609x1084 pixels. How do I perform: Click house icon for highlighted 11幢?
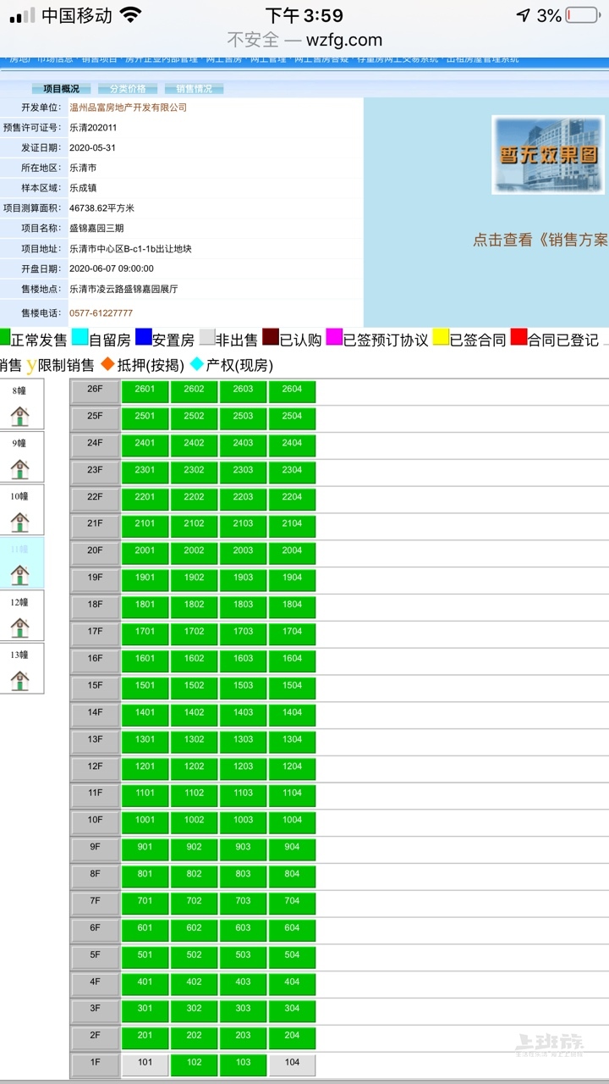tap(19, 575)
